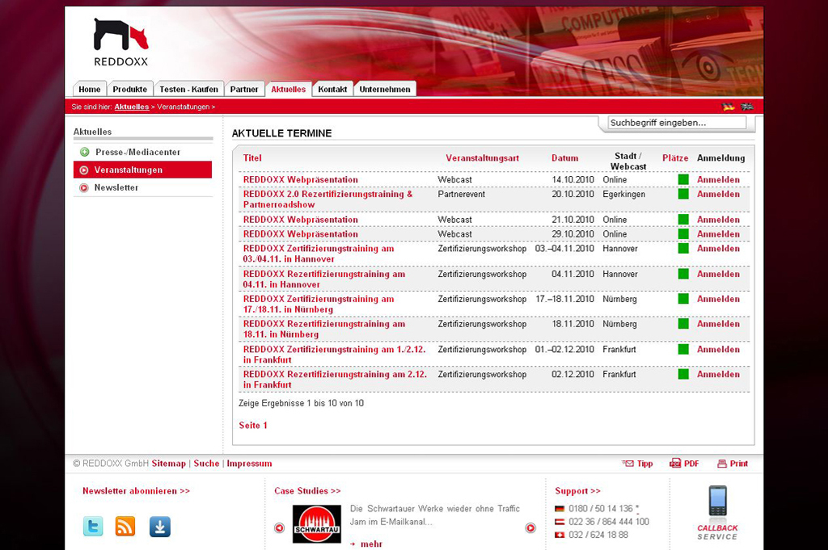
Task: Open the Produkte tab
Action: click(130, 89)
